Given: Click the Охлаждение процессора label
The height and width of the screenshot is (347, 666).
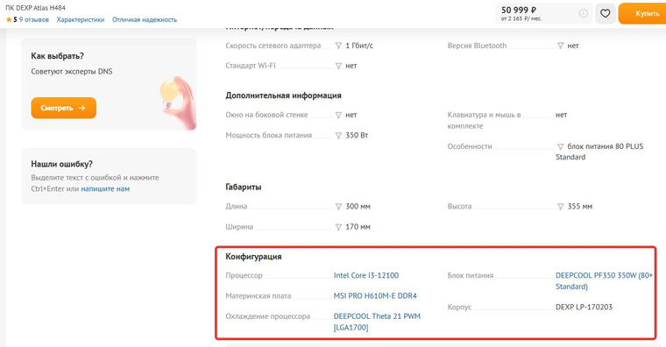Looking at the screenshot, I should pos(267,316).
